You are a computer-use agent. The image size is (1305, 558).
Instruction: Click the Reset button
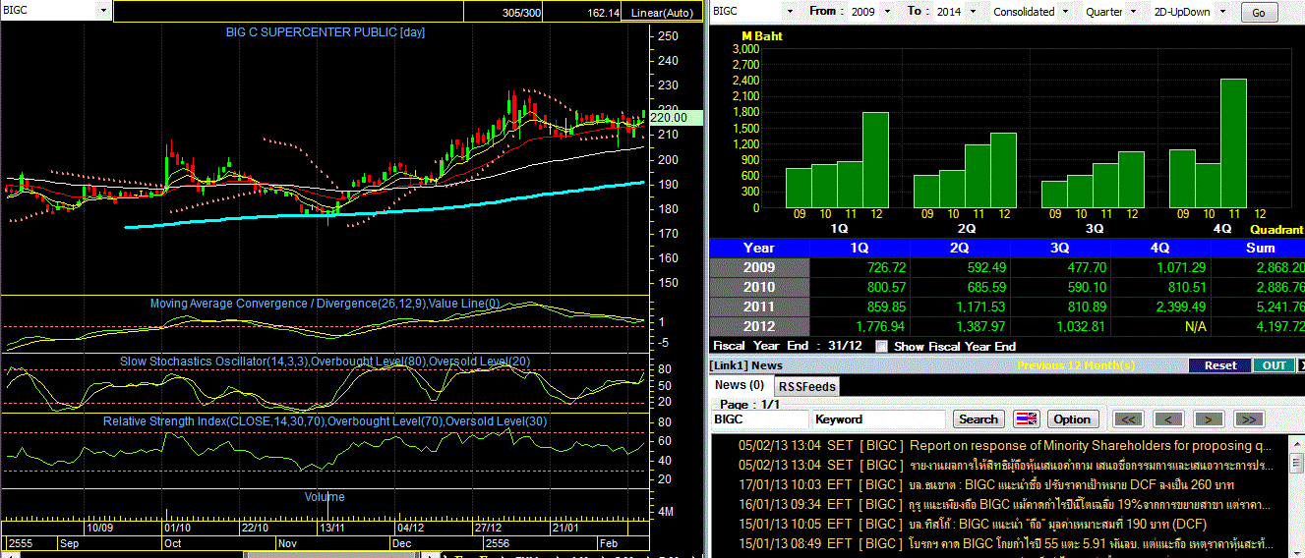(1219, 364)
